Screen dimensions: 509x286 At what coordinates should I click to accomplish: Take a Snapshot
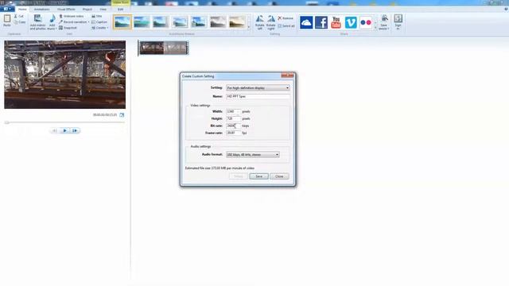click(x=68, y=28)
